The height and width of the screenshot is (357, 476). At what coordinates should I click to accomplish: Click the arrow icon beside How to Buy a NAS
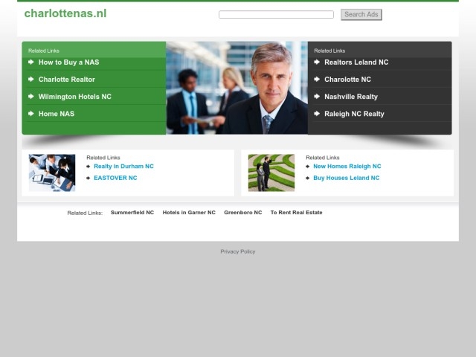pyautogui.click(x=31, y=62)
